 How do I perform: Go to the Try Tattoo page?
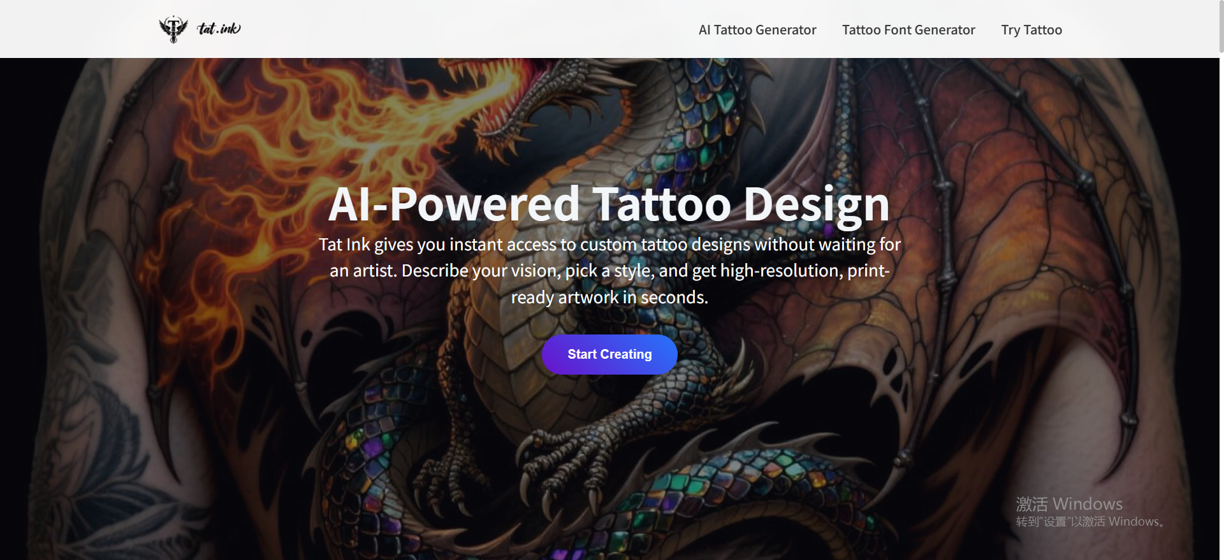pyautogui.click(x=1031, y=30)
